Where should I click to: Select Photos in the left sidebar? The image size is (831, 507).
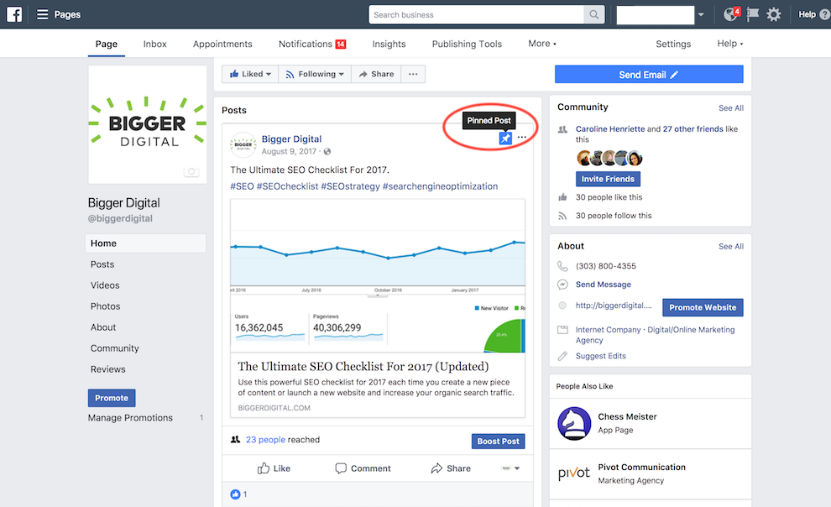coord(106,306)
